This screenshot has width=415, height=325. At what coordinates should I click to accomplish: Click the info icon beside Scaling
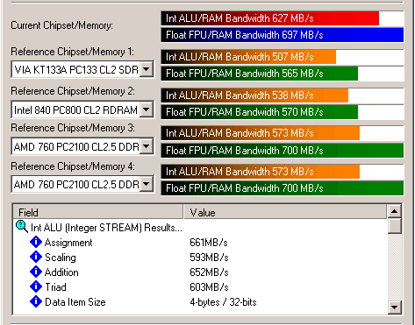coord(36,257)
